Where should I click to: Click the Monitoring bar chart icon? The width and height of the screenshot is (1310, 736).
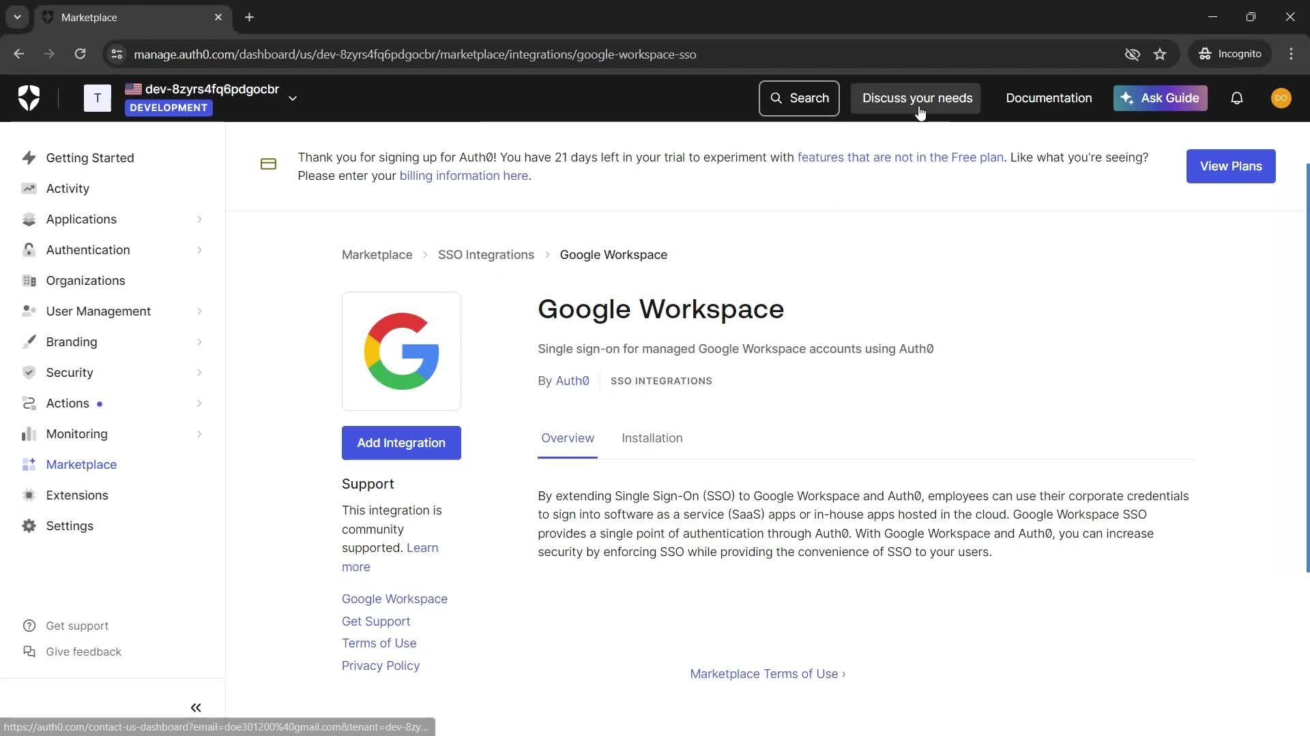29,434
